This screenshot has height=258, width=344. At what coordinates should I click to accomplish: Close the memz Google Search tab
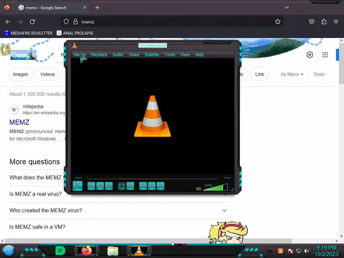tap(85, 7)
